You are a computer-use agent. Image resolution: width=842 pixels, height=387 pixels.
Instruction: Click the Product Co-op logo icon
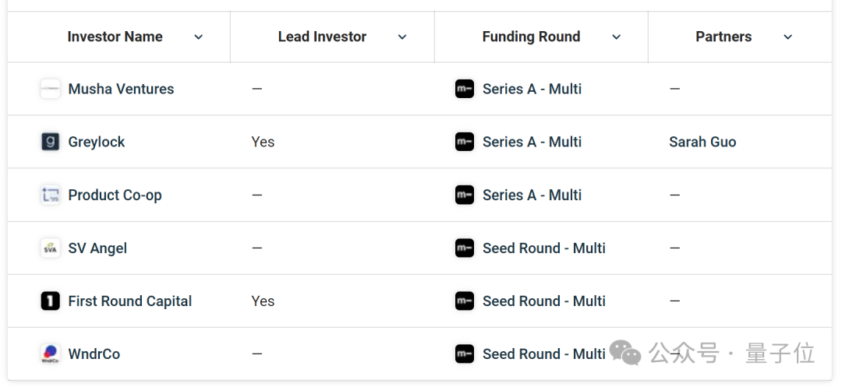pyautogui.click(x=50, y=195)
